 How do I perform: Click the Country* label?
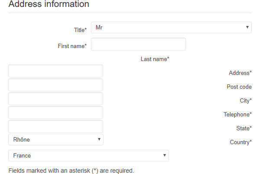click(x=240, y=142)
